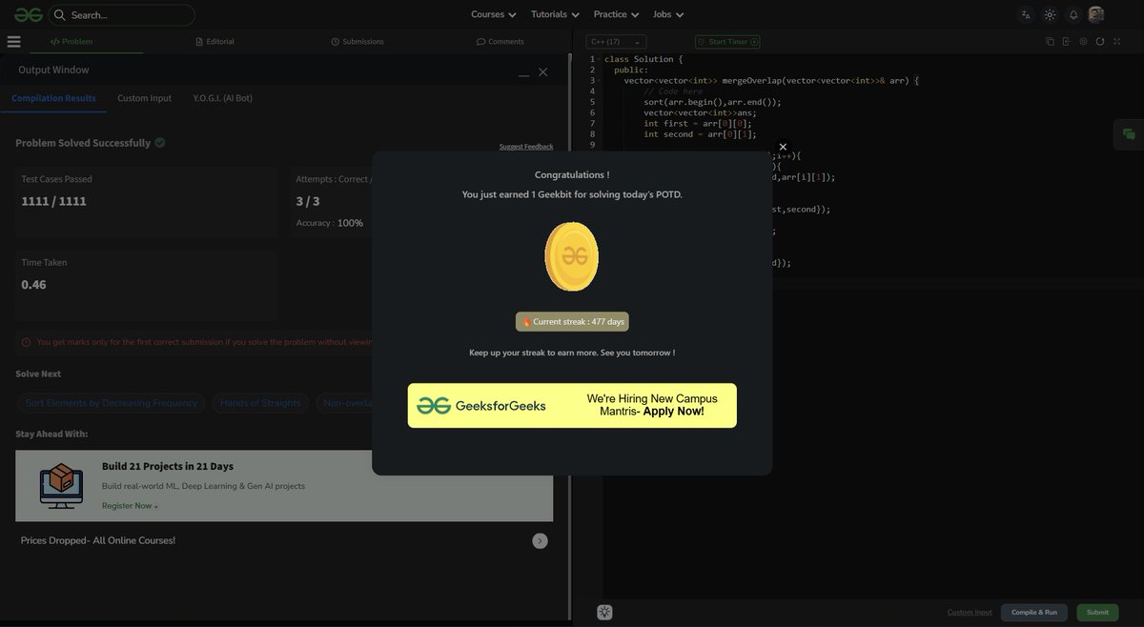This screenshot has height=627, width=1144.
Task: Click the Compile & Run button
Action: click(1034, 613)
